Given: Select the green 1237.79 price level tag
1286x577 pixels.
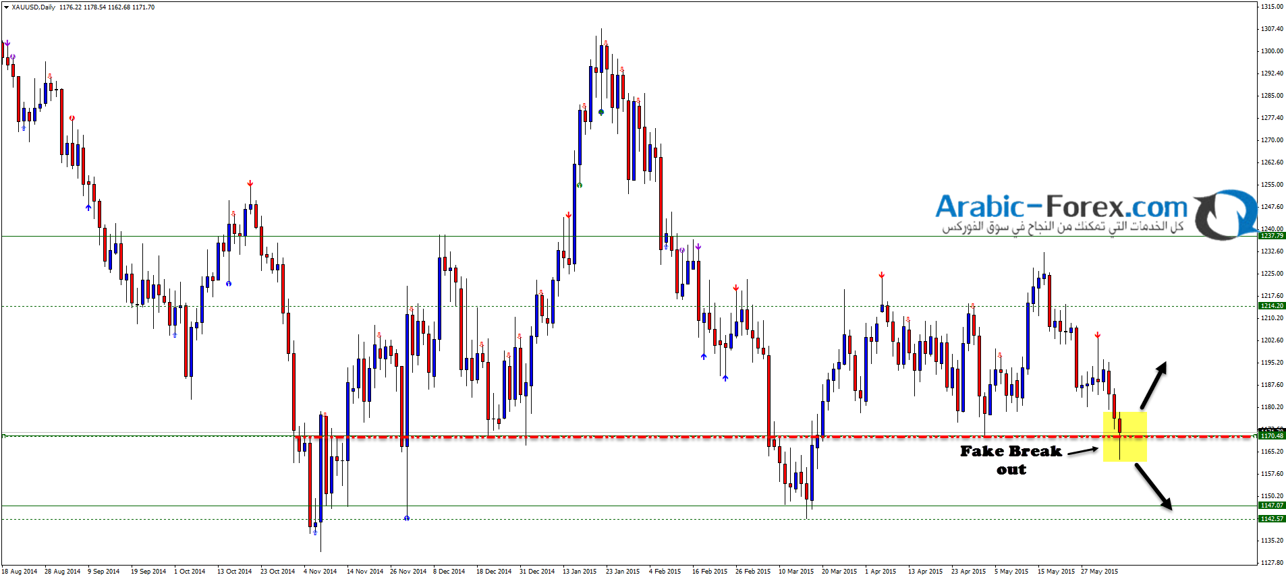Looking at the screenshot, I should point(1272,236).
